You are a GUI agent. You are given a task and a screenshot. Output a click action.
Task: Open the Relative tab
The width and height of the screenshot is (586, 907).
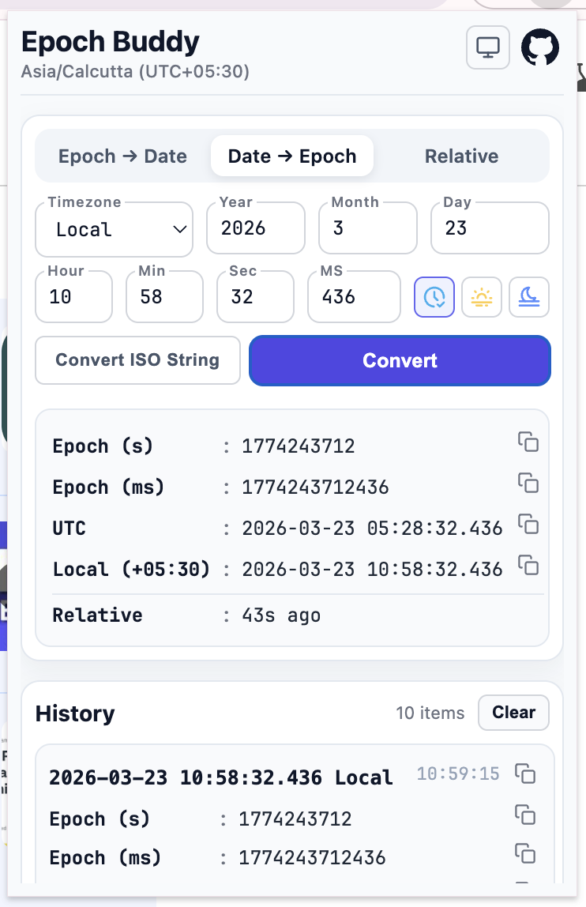pyautogui.click(x=461, y=156)
